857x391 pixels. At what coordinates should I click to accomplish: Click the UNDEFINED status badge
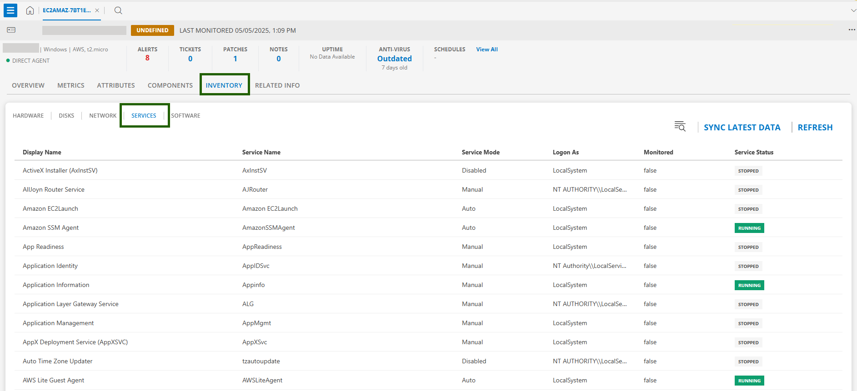[152, 30]
